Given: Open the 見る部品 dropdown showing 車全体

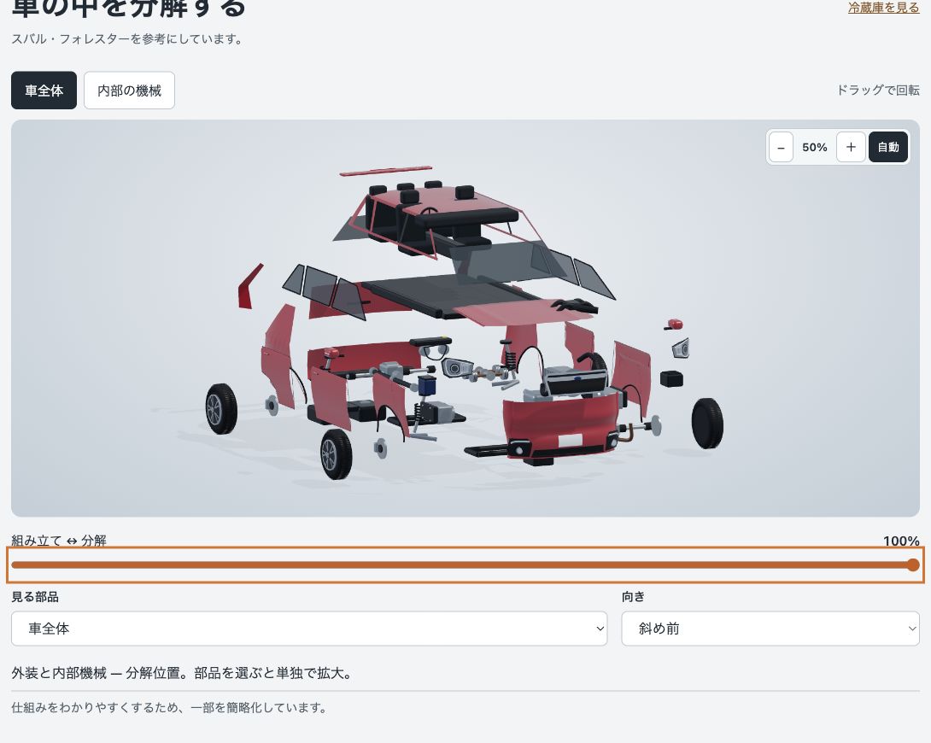Looking at the screenshot, I should [309, 629].
